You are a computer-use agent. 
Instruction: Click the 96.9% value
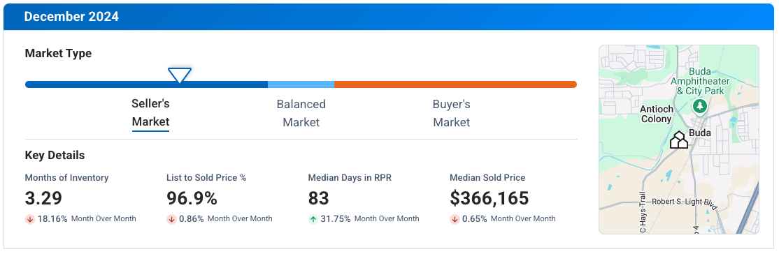click(x=192, y=198)
